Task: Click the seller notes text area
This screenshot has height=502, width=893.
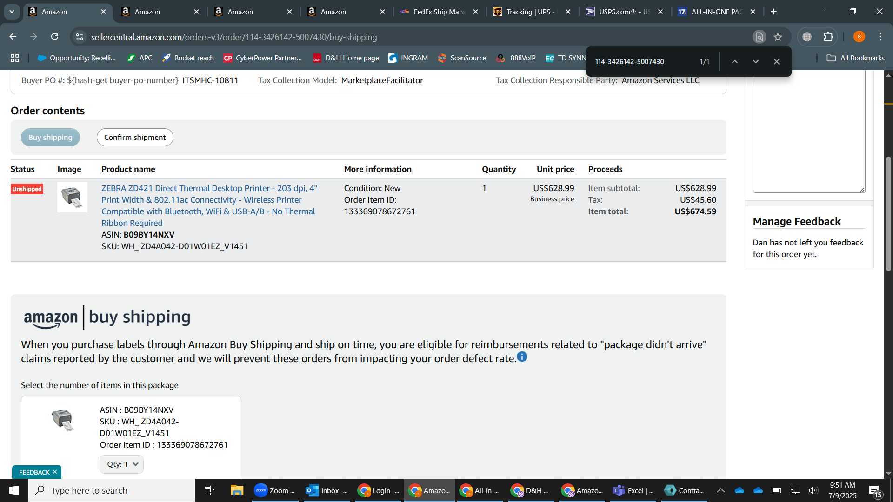Action: click(x=809, y=132)
